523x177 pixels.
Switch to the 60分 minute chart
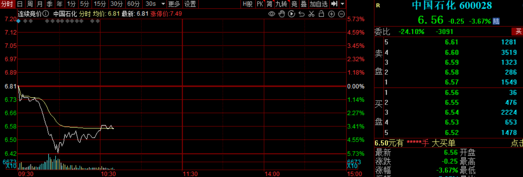[x=134, y=4]
